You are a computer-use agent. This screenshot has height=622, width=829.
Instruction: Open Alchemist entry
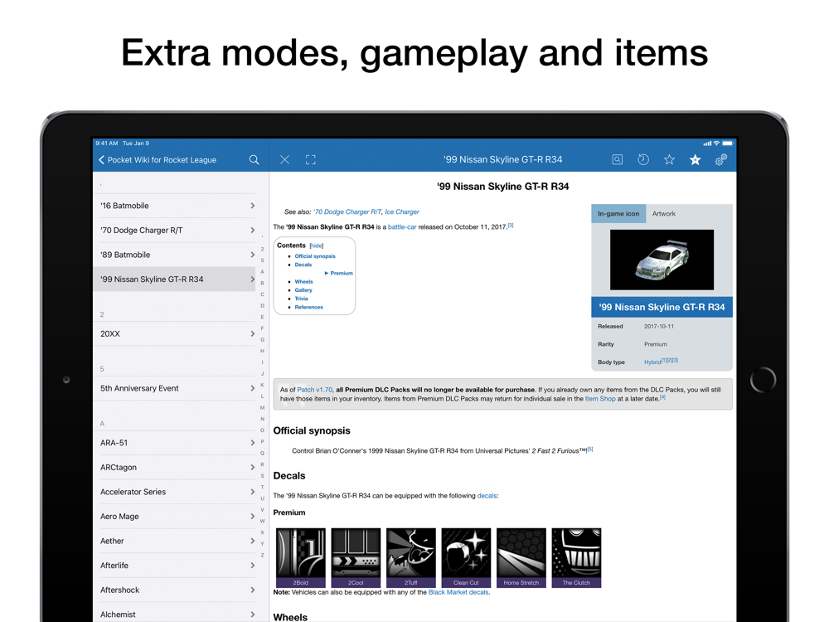(x=174, y=614)
